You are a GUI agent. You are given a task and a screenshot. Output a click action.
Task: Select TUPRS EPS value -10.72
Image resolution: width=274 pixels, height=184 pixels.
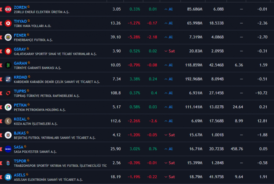[x=261, y=93]
